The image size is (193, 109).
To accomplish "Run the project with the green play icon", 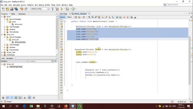I will click(62, 9).
